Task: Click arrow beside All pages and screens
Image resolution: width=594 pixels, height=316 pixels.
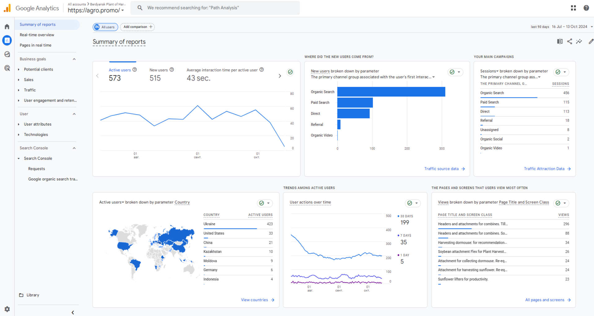Action: (569, 300)
